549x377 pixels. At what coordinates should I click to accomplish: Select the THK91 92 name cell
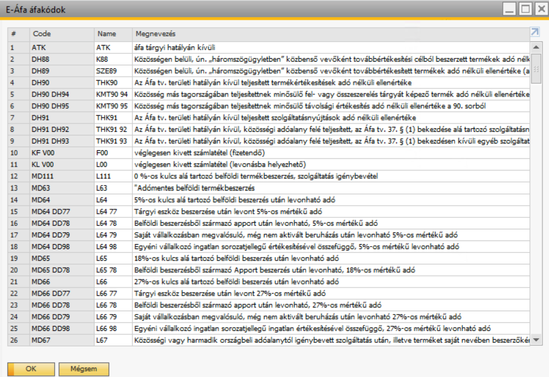point(113,129)
